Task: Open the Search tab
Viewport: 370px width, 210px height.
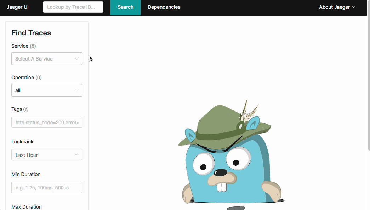Action: [126, 7]
